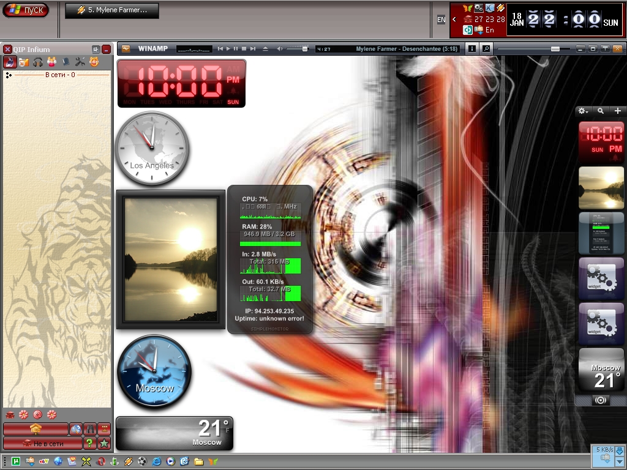This screenshot has height=470, width=627.
Task: Open QIP settings wrench icon
Action: (x=80, y=62)
